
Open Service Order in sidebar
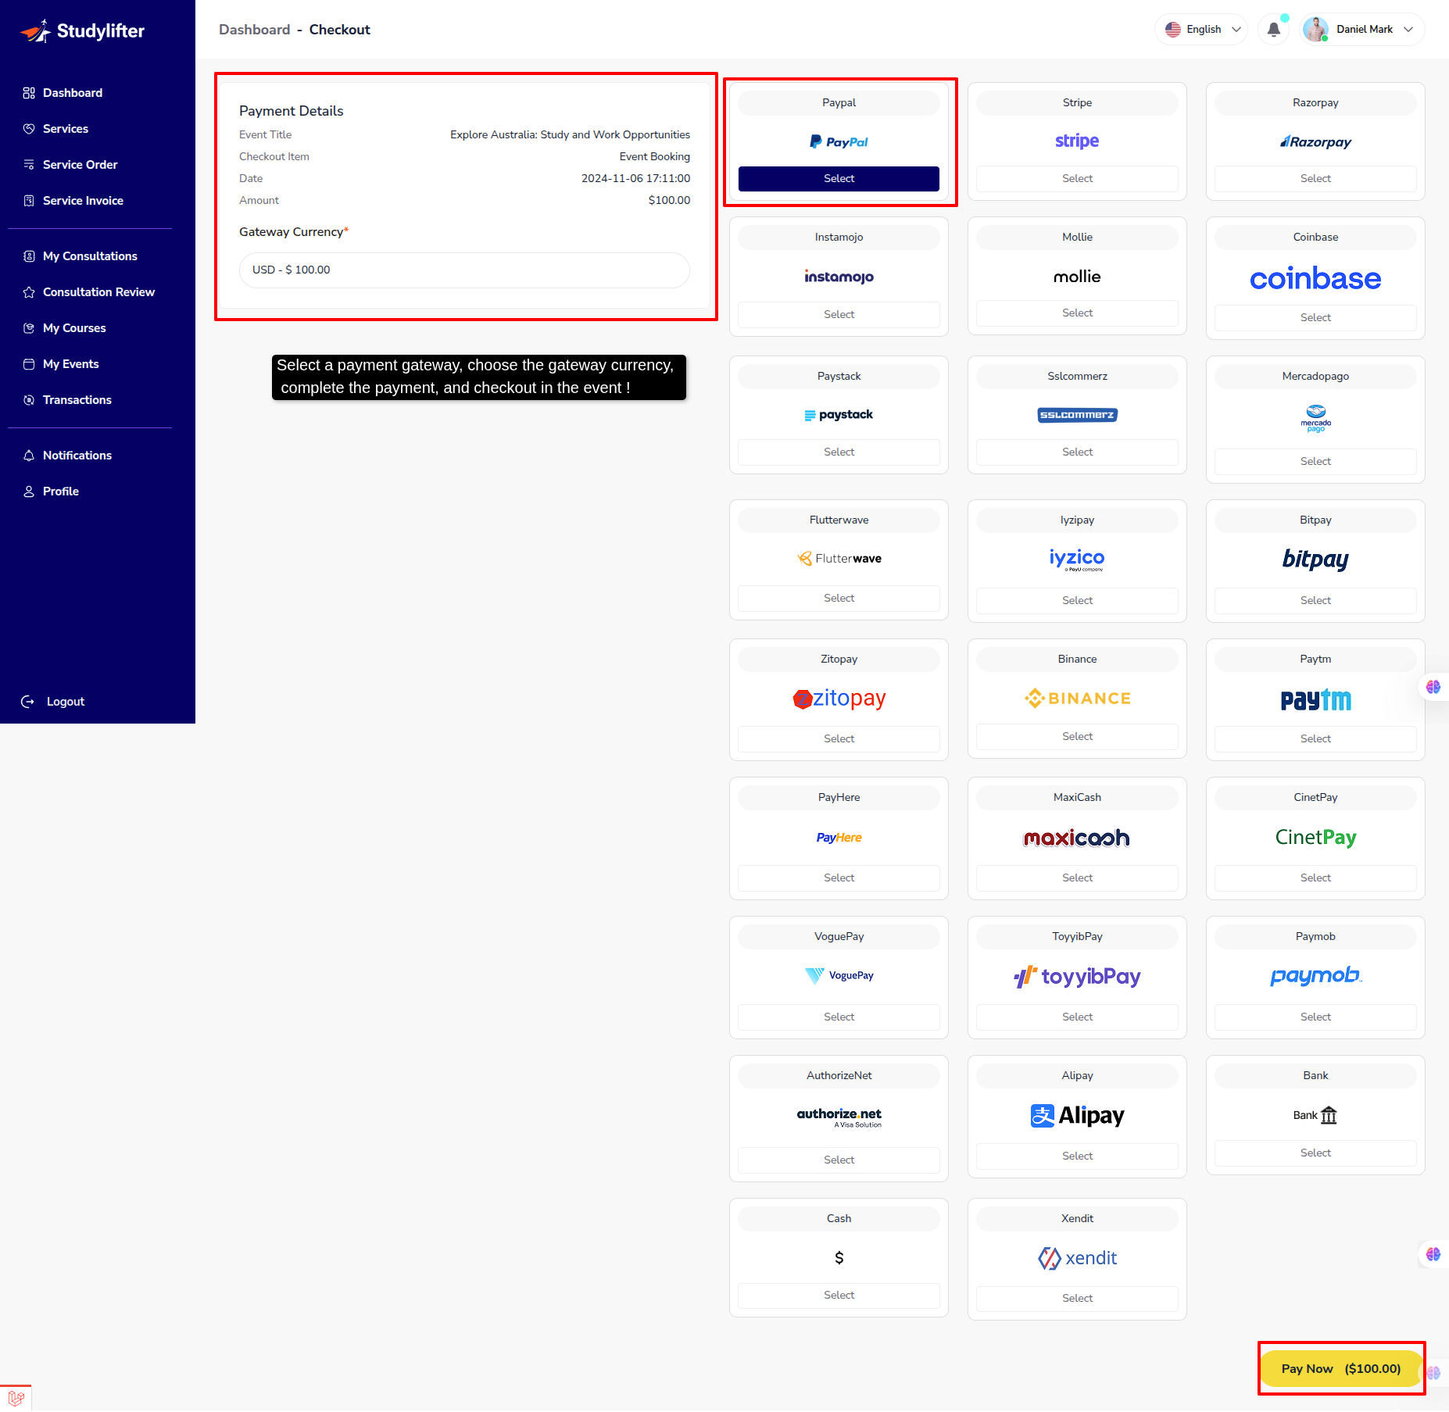80,165
